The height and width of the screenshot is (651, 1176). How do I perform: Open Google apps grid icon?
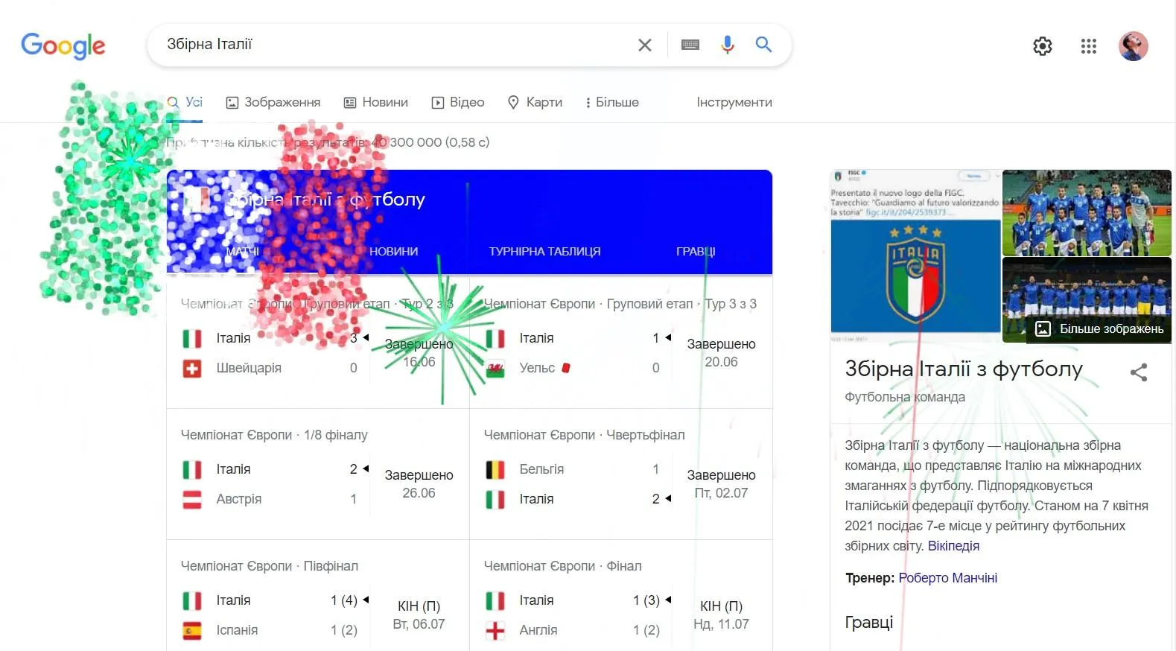[1089, 46]
